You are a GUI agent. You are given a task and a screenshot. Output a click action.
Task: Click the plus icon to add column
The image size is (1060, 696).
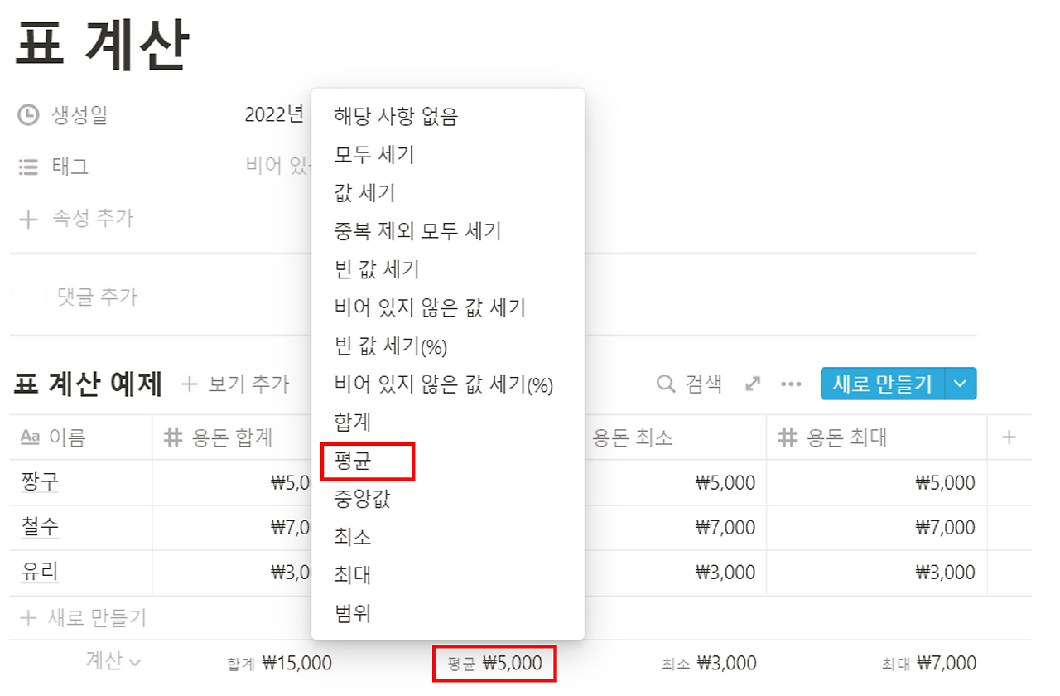click(1009, 437)
